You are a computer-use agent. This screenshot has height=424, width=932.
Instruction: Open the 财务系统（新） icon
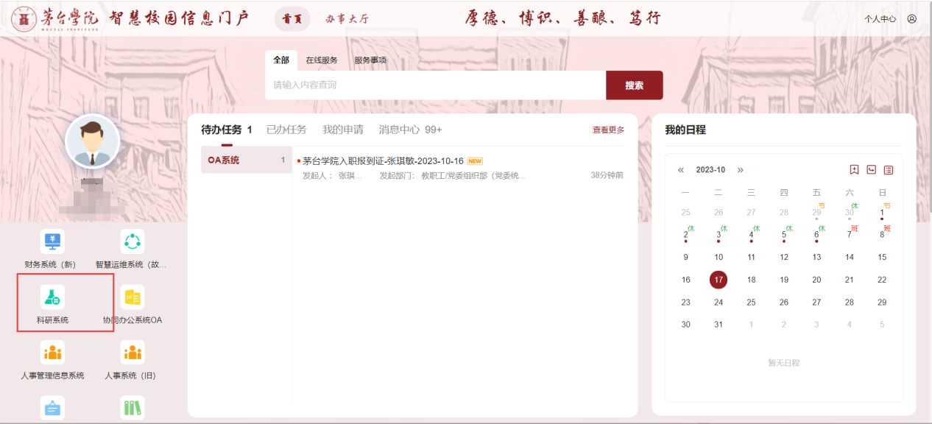[52, 241]
